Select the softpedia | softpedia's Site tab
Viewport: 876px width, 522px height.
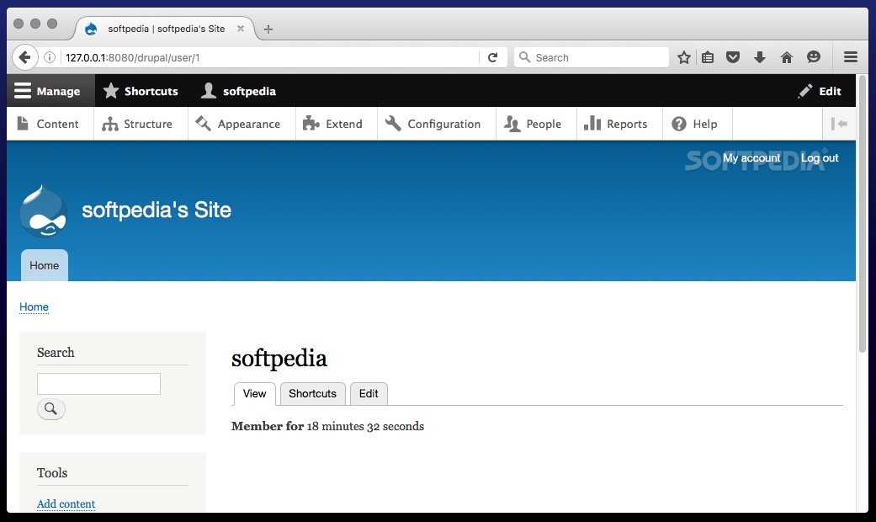pyautogui.click(x=165, y=29)
